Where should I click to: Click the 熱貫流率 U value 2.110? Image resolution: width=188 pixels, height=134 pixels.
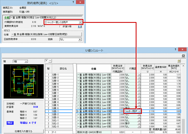151,111
